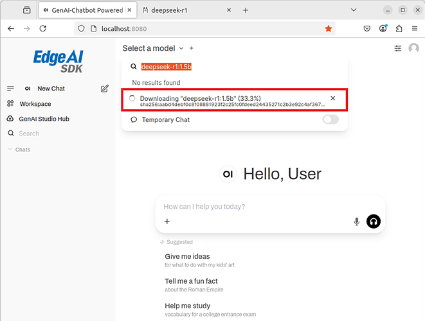Cancel the deepseek-r1:1.5b download
The width and height of the screenshot is (425, 321).
click(333, 98)
